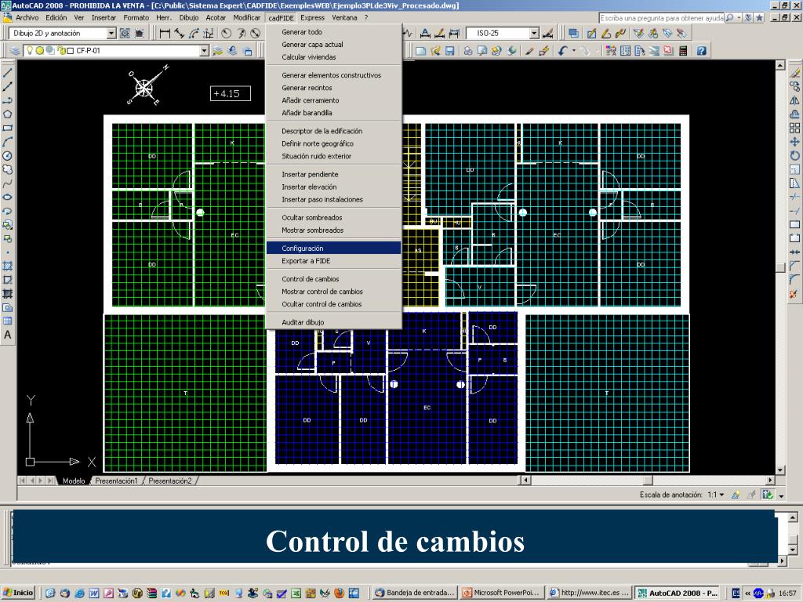Open annotation scale 1:1 dropdown
This screenshot has width=803, height=602.
716,495
